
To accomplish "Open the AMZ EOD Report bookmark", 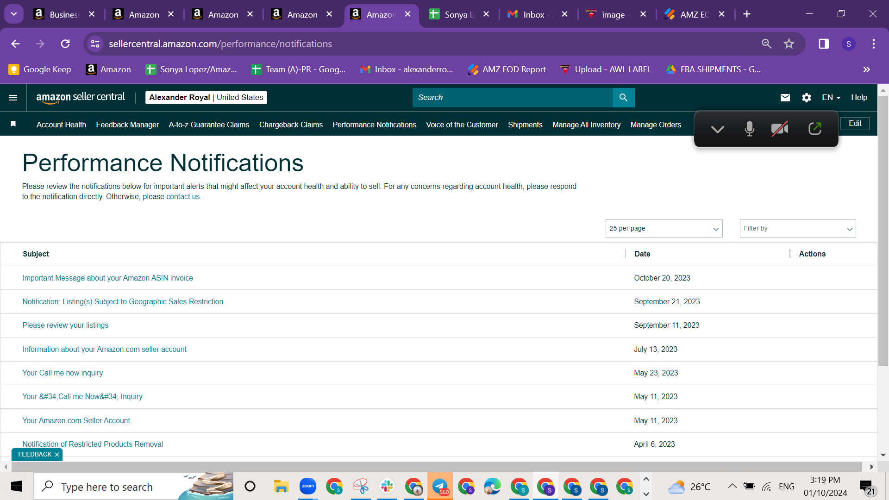I will (507, 69).
